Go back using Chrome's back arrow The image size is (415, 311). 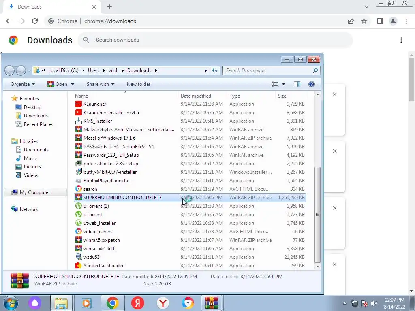(x=9, y=21)
